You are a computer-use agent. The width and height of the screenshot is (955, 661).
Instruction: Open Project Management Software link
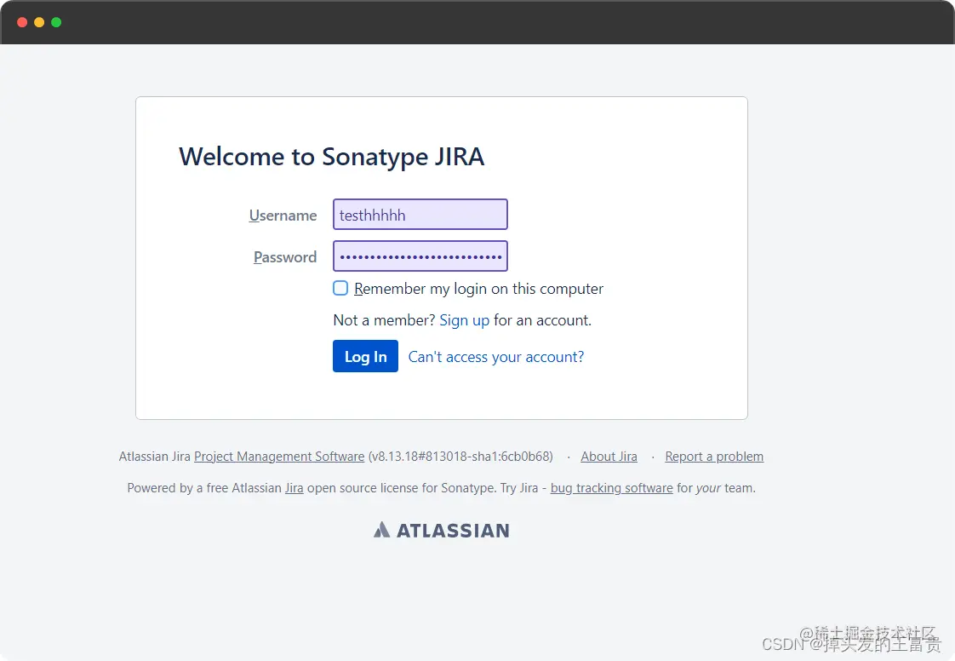coord(279,456)
